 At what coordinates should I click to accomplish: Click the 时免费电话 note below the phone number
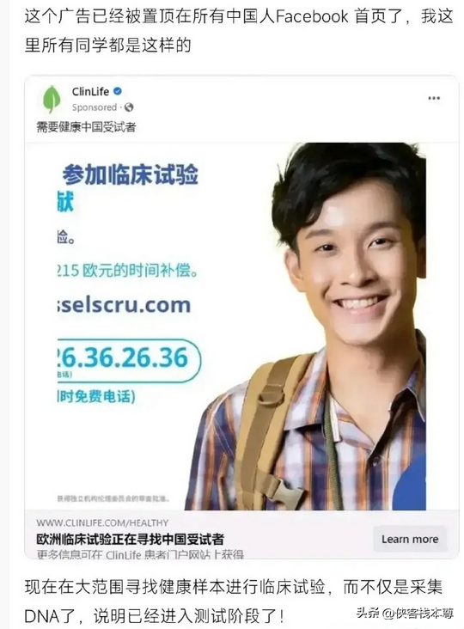click(x=96, y=396)
